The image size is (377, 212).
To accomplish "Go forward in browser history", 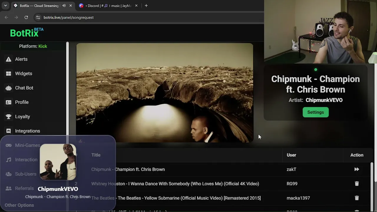I will pyautogui.click(x=16, y=17).
